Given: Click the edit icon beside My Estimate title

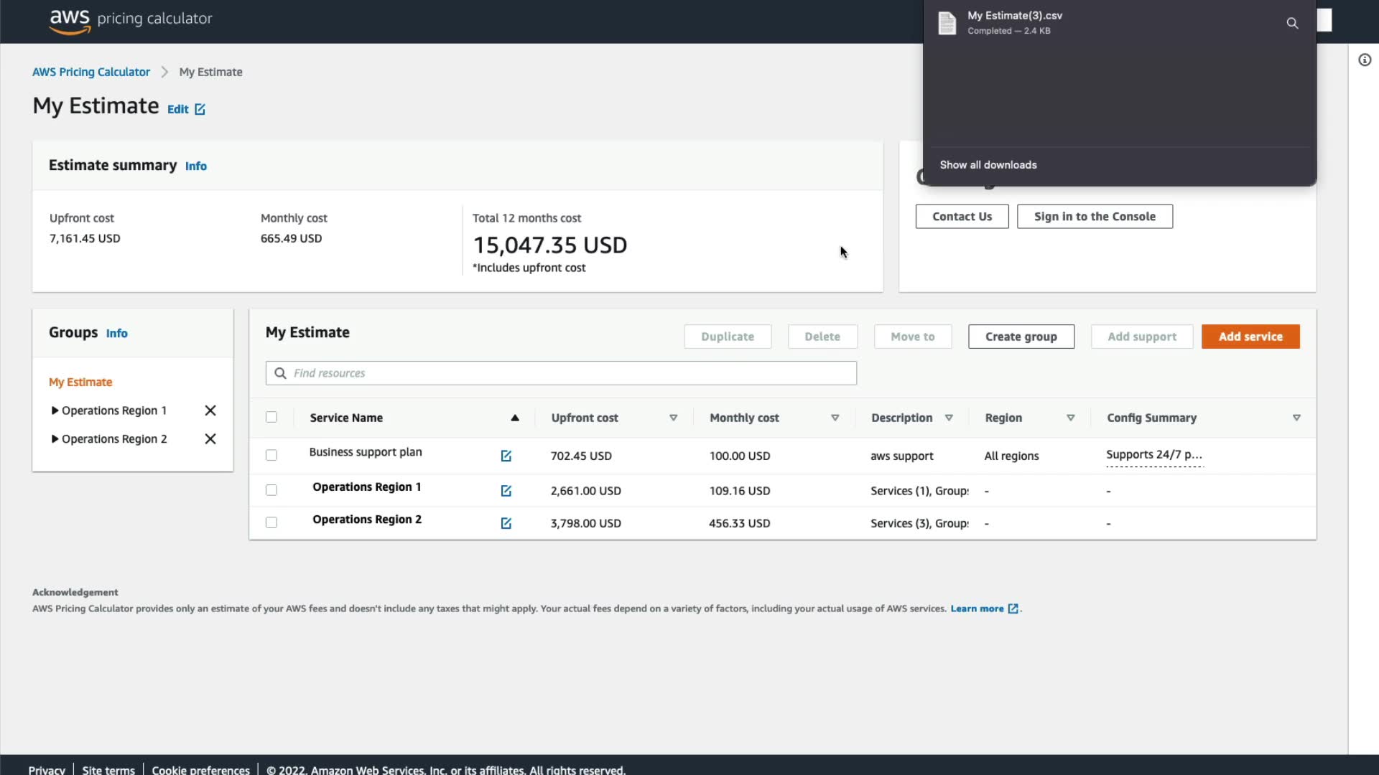Looking at the screenshot, I should [x=200, y=109].
